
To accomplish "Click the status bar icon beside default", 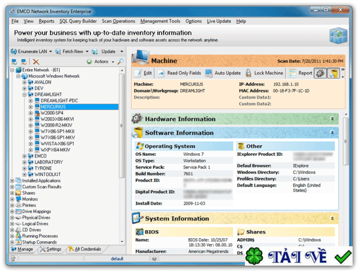I will [x=154, y=259].
